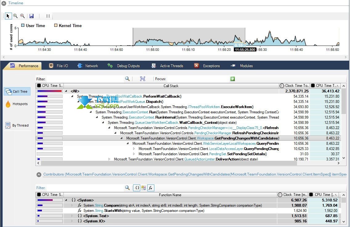Viewport: 350px width, 227px height.
Task: Sort by the Call Stack column header
Action: tap(171, 86)
